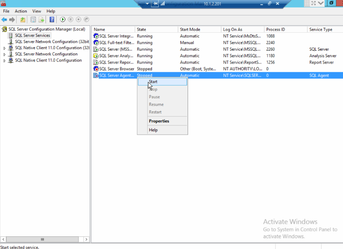The width and height of the screenshot is (343, 249).
Task: Click NT Service\MsDtsS... log on cell
Action: pyautogui.click(x=242, y=36)
